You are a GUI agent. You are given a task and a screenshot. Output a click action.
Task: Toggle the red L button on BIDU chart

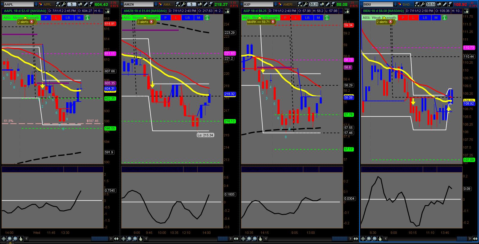pyautogui.click(x=413, y=18)
